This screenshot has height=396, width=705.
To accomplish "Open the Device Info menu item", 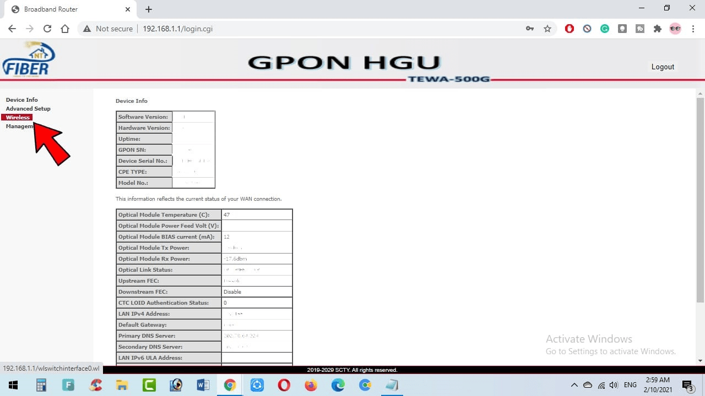I will (22, 100).
